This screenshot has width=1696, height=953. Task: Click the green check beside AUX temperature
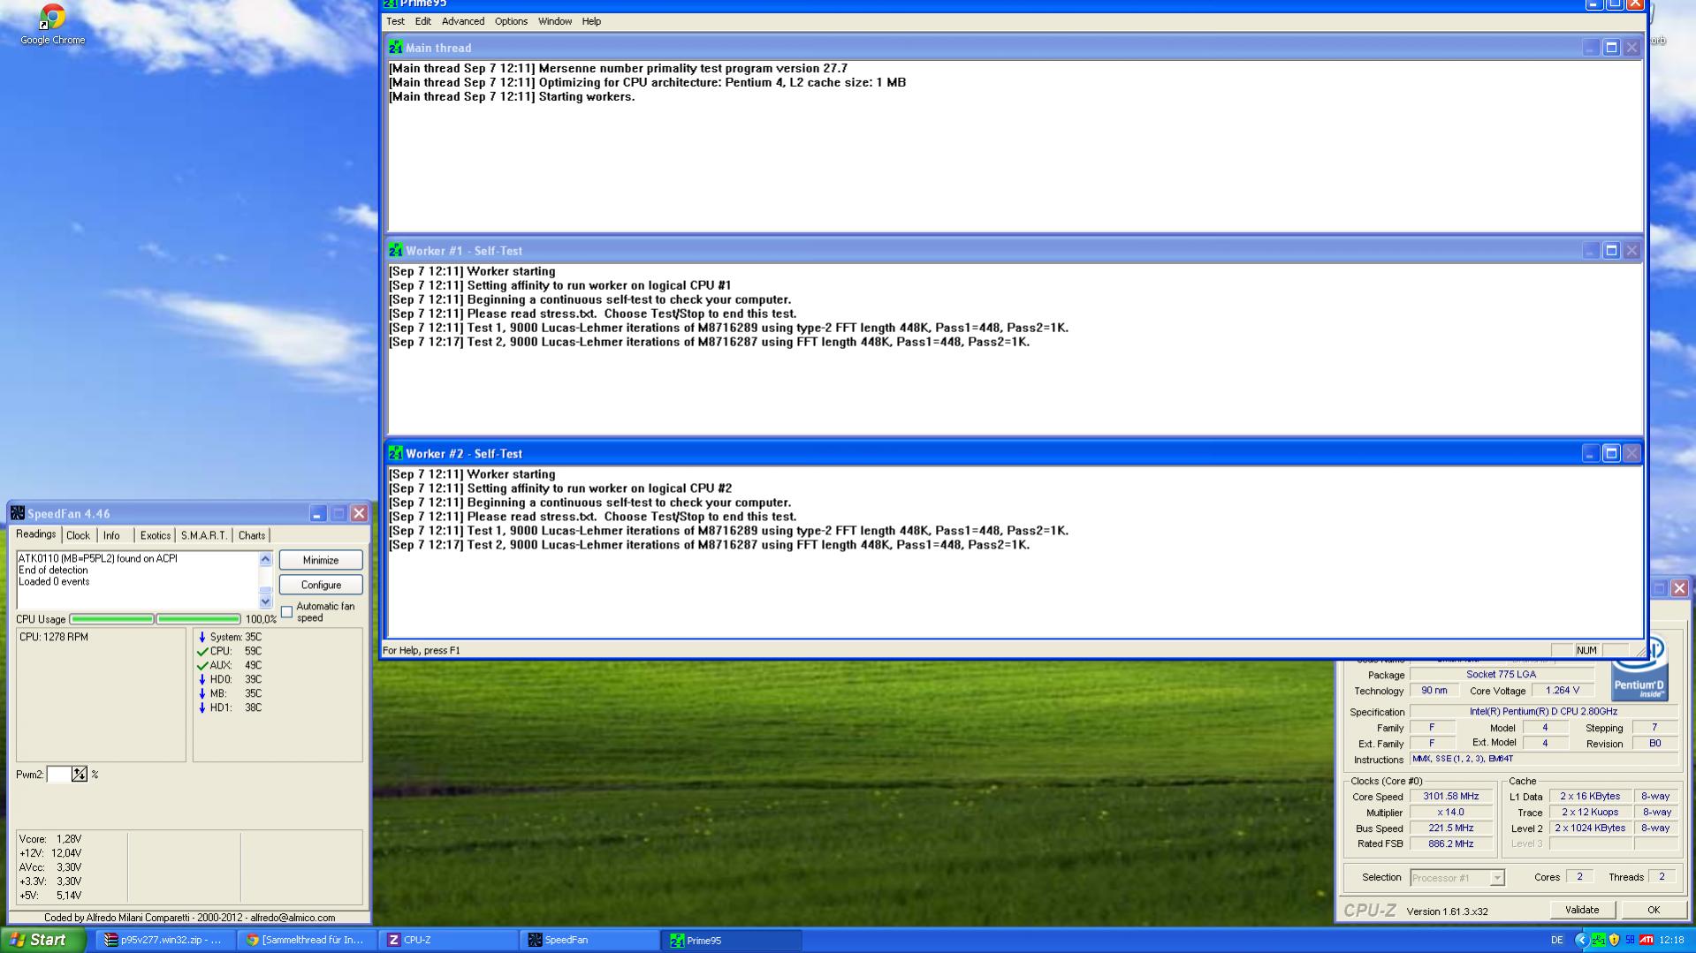202,665
